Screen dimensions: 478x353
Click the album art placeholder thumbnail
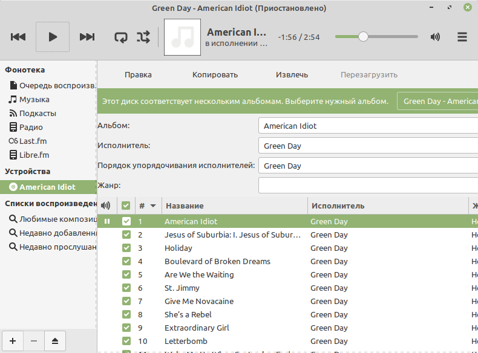pyautogui.click(x=182, y=37)
